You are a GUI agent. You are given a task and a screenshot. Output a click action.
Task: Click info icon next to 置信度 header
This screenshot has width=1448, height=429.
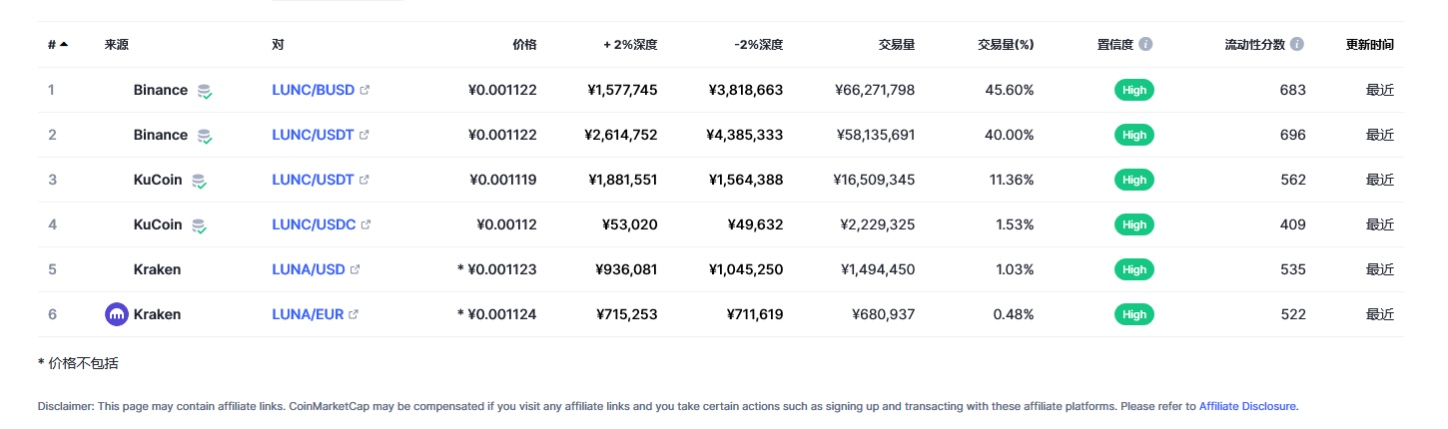tap(1145, 45)
